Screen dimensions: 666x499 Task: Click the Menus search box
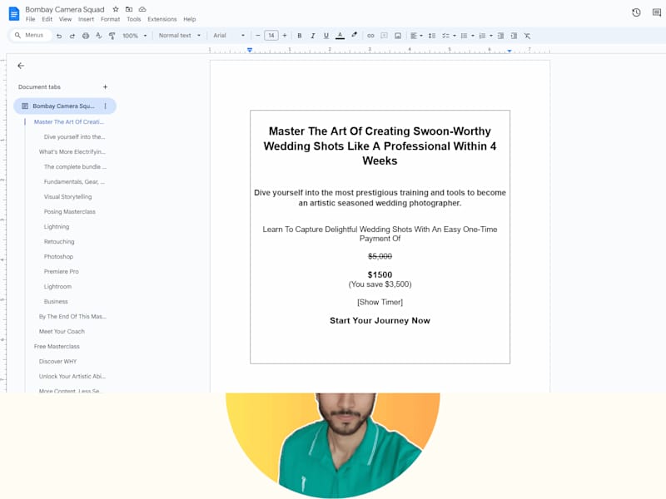tap(31, 35)
